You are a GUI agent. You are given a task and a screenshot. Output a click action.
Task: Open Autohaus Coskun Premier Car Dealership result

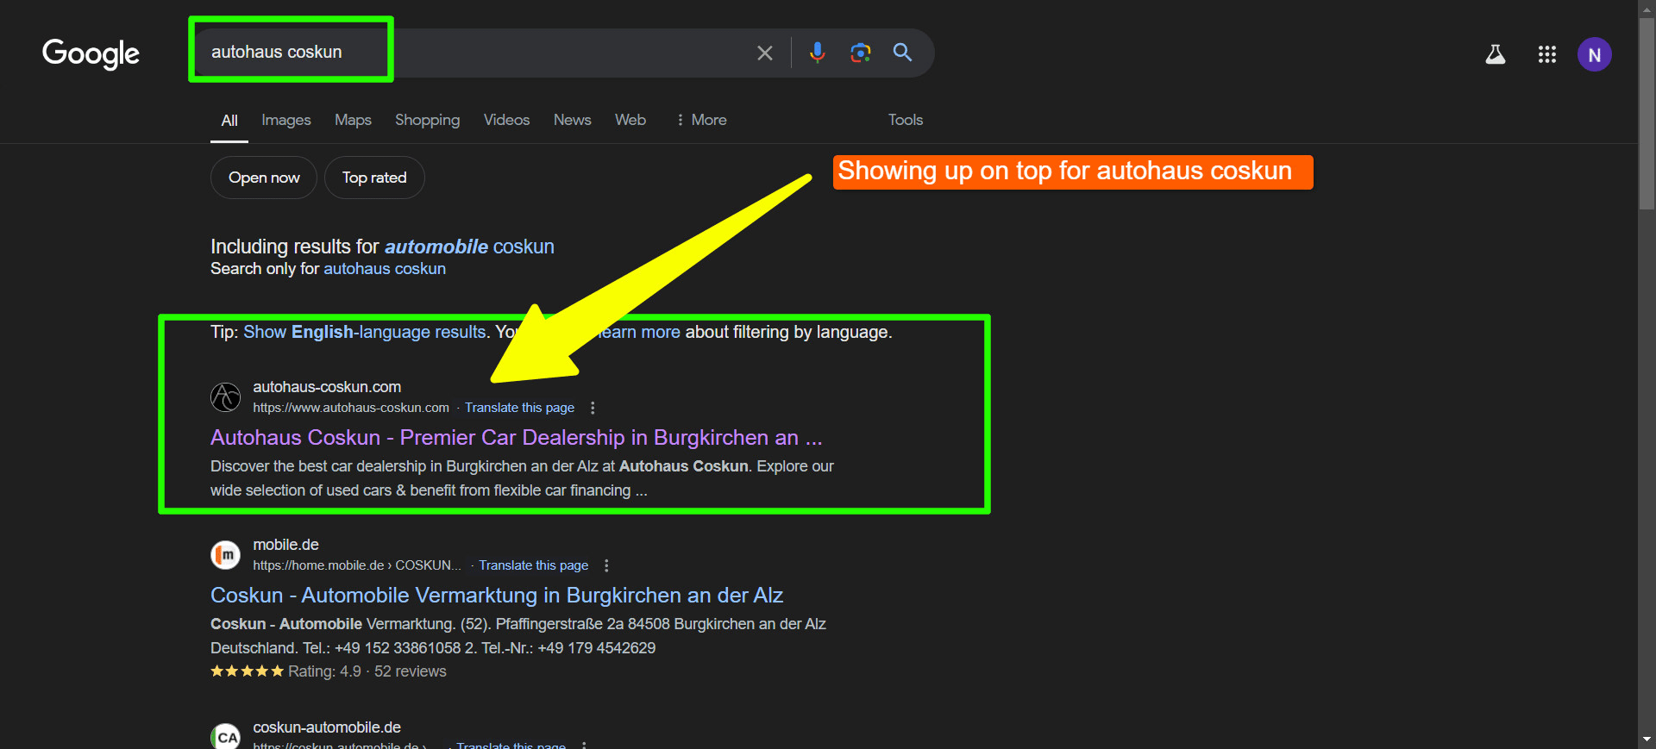(x=516, y=438)
